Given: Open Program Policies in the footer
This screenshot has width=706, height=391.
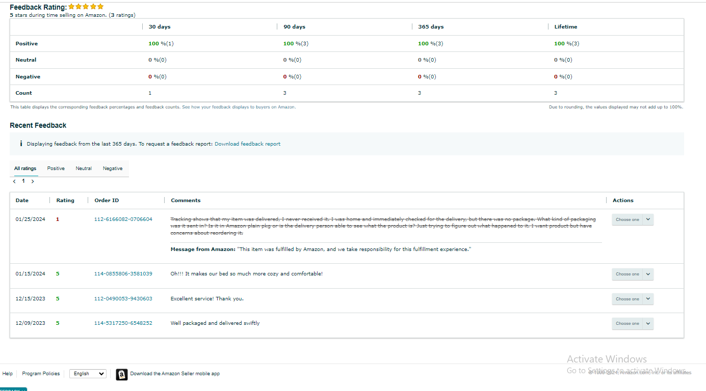Looking at the screenshot, I should [x=41, y=374].
